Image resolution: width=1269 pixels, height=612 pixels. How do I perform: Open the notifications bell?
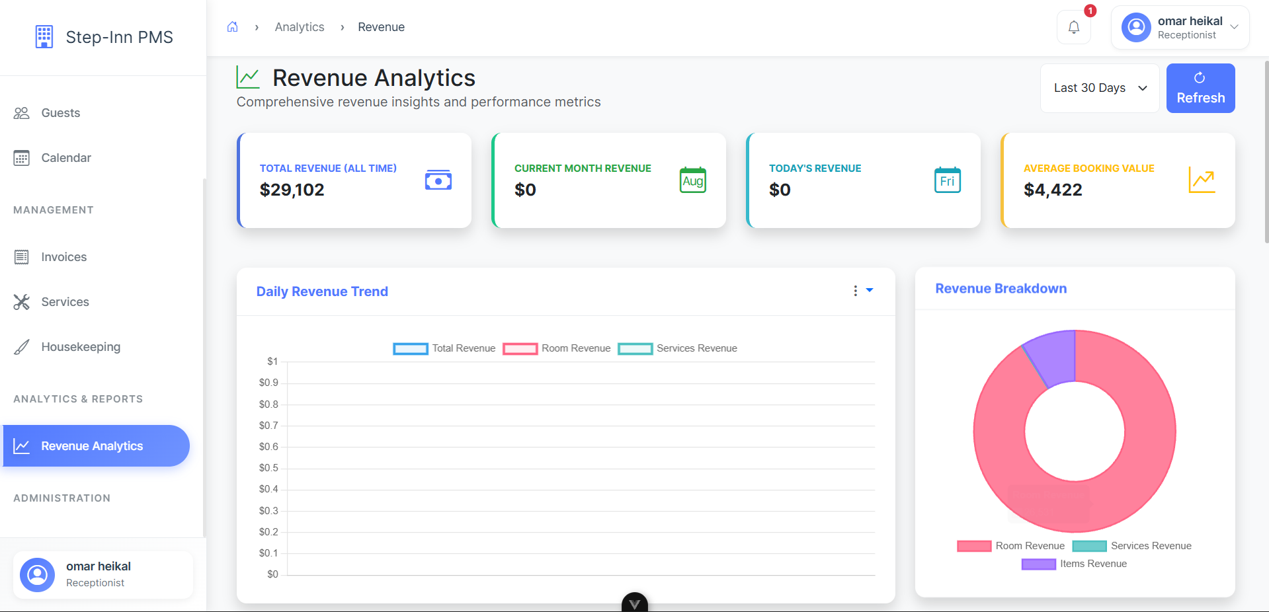1073,28
